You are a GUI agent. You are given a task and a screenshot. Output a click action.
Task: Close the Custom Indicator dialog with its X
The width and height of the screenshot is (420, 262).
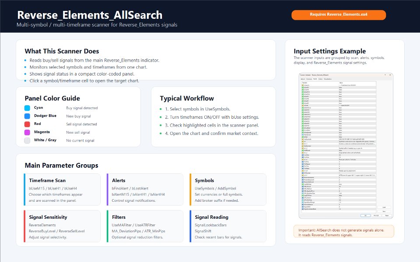pos(390,75)
